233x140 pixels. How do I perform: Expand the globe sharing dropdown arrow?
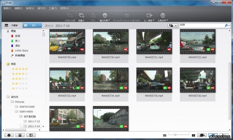[x=167, y=20]
